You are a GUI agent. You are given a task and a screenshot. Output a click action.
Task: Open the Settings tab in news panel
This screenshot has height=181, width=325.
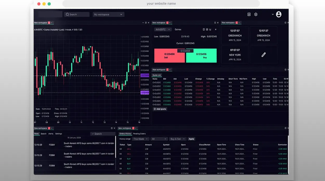coord(59,134)
